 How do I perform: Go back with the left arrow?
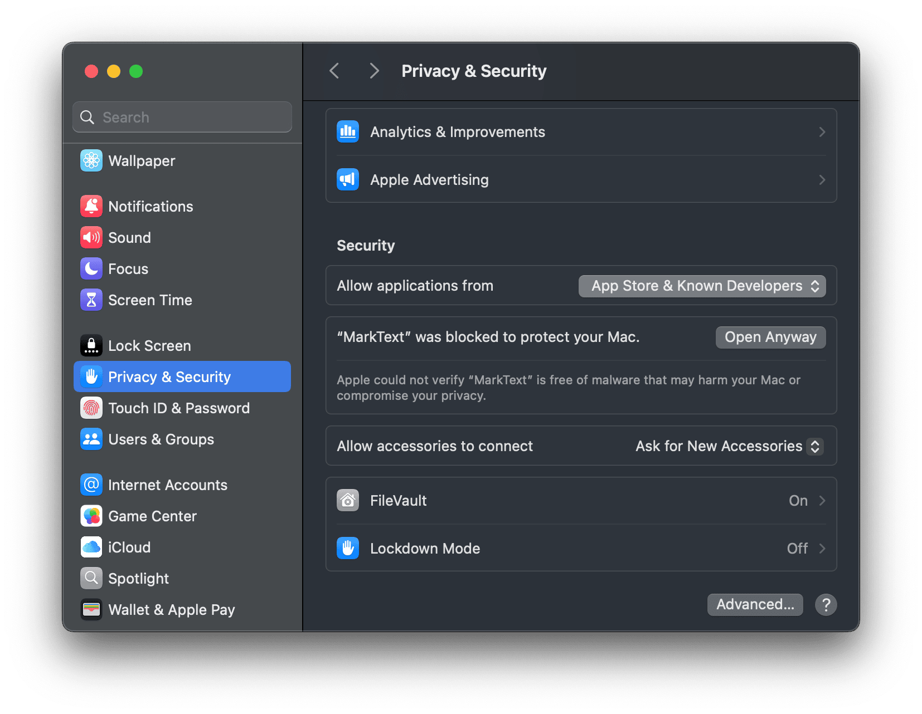(334, 71)
